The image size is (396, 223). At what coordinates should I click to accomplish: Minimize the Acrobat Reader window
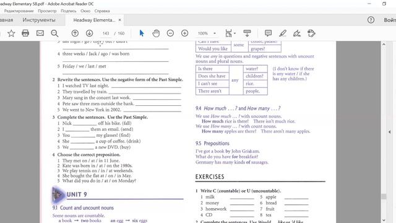pyautogui.click(x=369, y=4)
